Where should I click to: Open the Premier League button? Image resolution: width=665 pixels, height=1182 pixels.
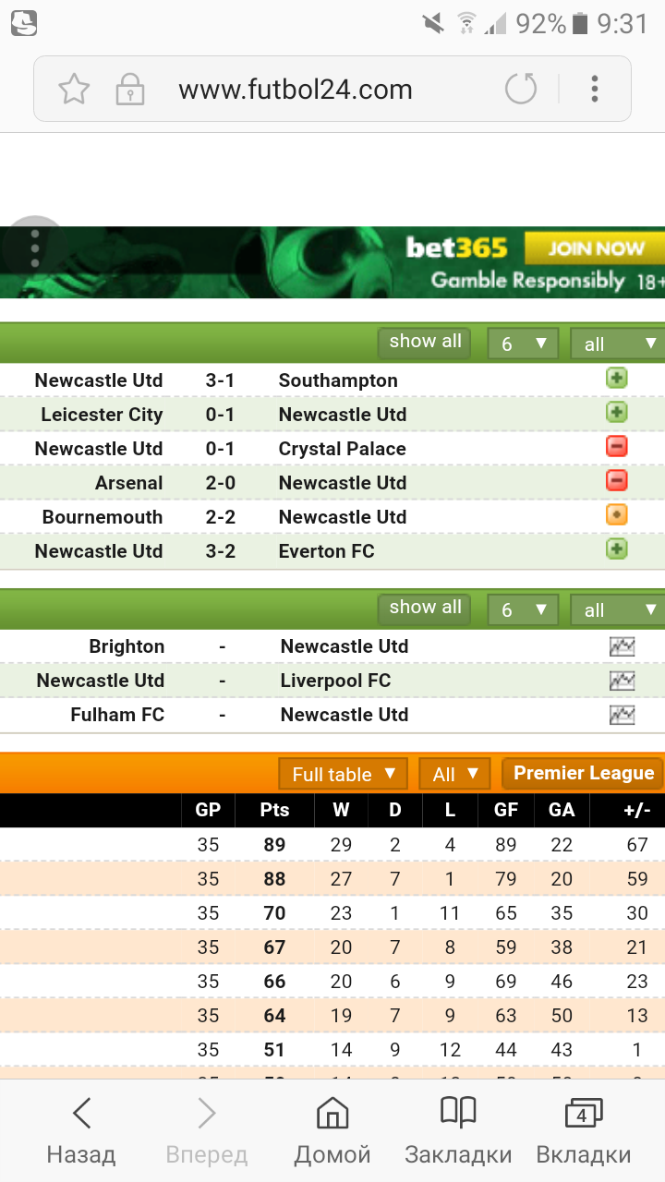point(583,774)
